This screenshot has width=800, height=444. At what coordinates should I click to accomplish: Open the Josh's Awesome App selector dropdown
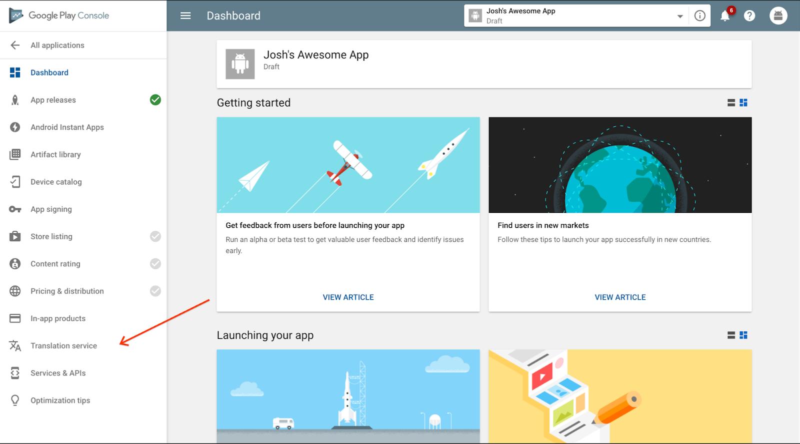[576, 16]
